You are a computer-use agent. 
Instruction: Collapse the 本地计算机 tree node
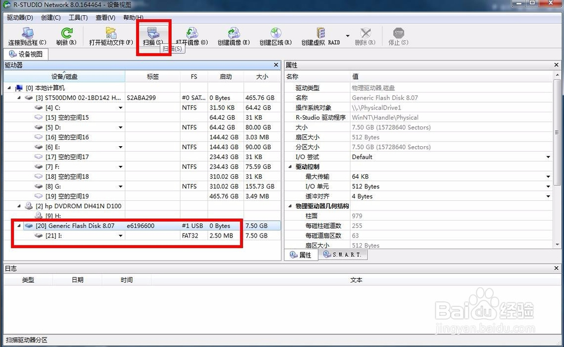[10, 87]
